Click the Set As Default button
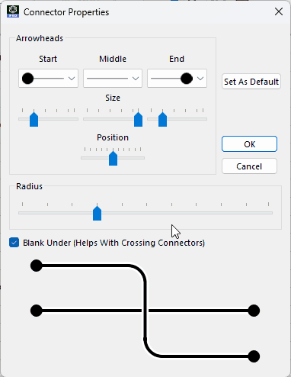 tap(251, 82)
